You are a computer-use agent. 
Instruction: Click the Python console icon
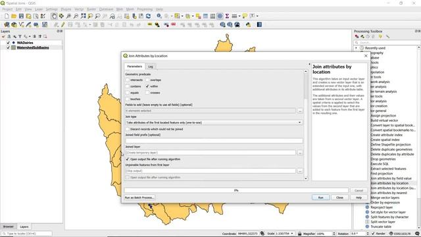tap(248, 25)
